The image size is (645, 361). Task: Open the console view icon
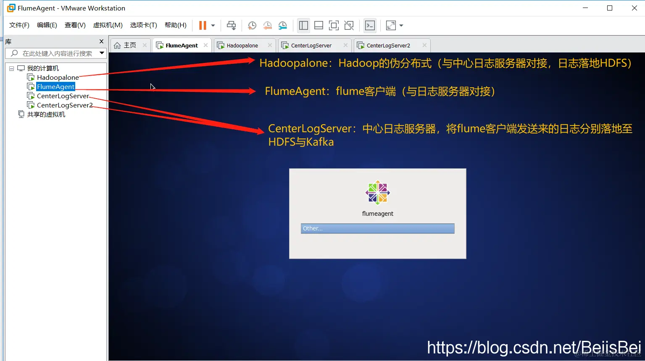click(370, 25)
